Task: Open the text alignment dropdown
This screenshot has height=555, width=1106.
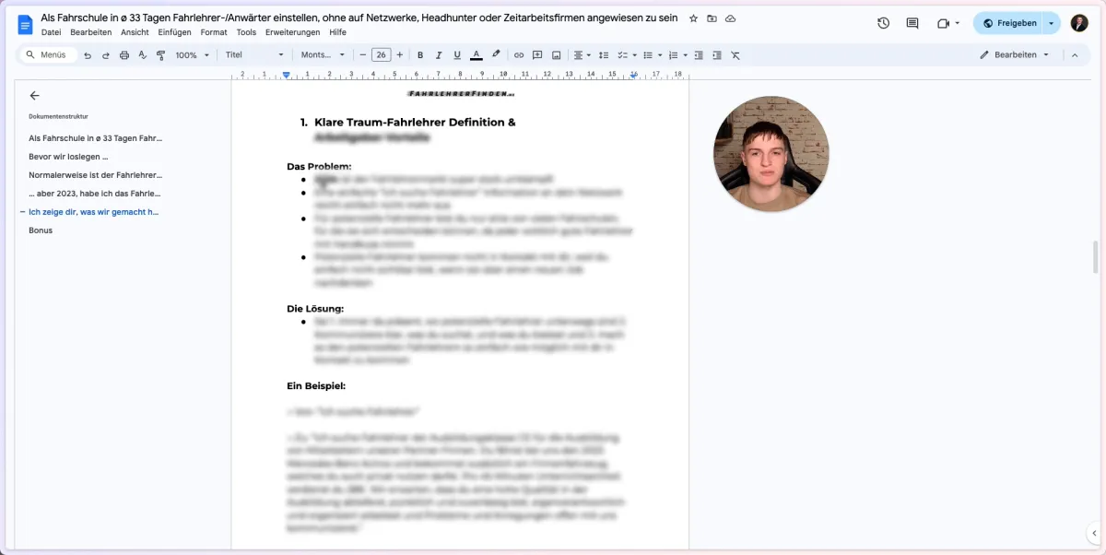Action: (582, 55)
